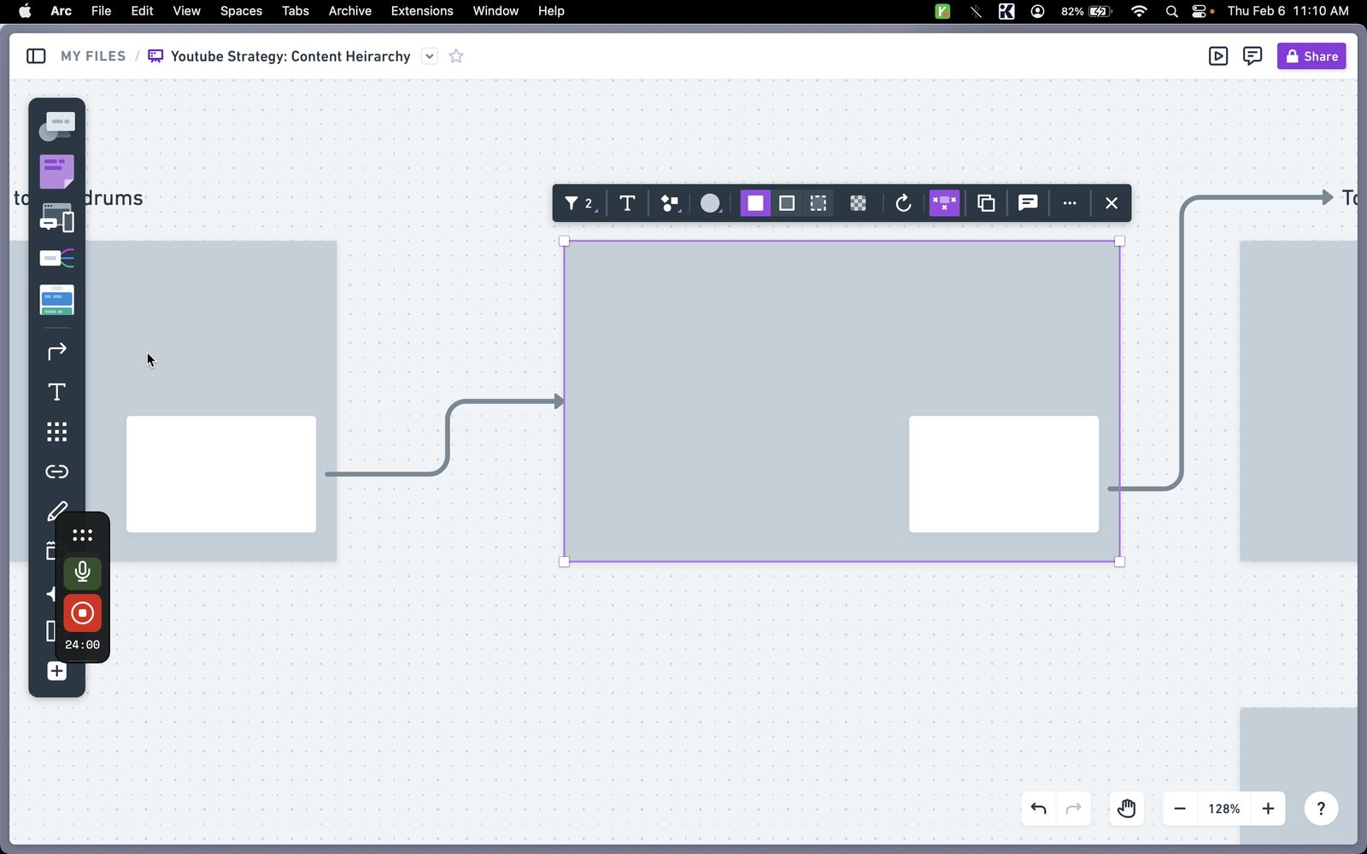Open the fill color picker
The image size is (1367, 854).
tap(710, 203)
